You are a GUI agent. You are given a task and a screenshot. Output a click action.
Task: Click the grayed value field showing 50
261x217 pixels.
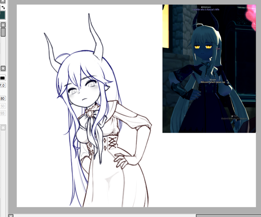click(3, 106)
